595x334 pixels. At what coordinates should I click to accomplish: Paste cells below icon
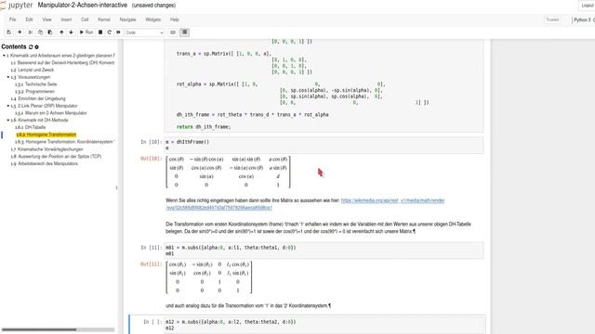coord(50,32)
